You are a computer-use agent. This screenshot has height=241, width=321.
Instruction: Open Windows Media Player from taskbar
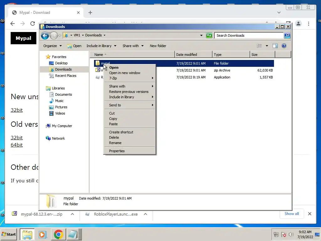tap(42, 234)
